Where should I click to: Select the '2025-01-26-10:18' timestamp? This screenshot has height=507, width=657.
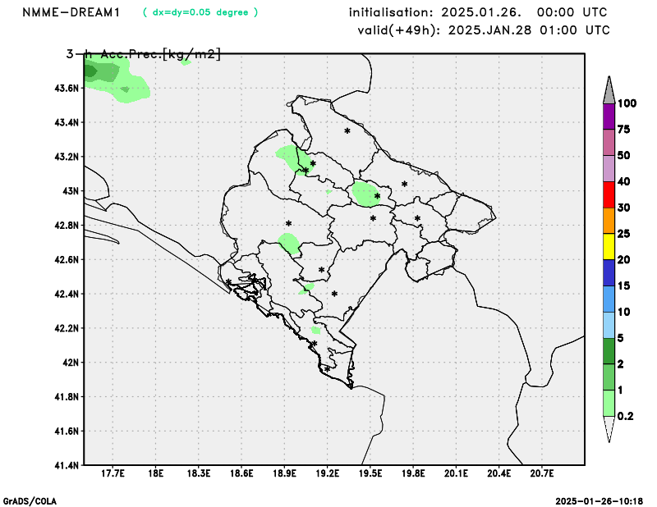[600, 501]
